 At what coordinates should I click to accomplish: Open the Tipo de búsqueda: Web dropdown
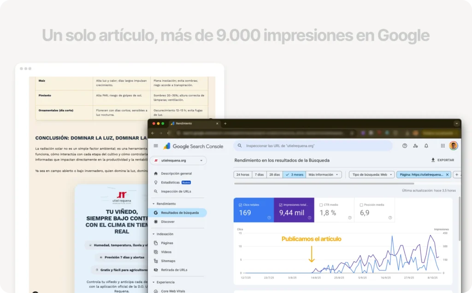(x=372, y=175)
